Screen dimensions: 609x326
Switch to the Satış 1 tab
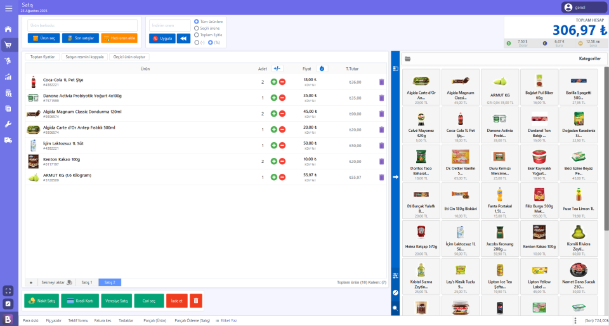click(86, 282)
